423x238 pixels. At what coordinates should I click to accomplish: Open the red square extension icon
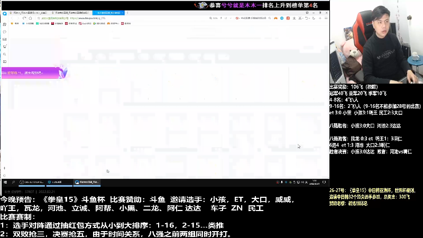288,18
